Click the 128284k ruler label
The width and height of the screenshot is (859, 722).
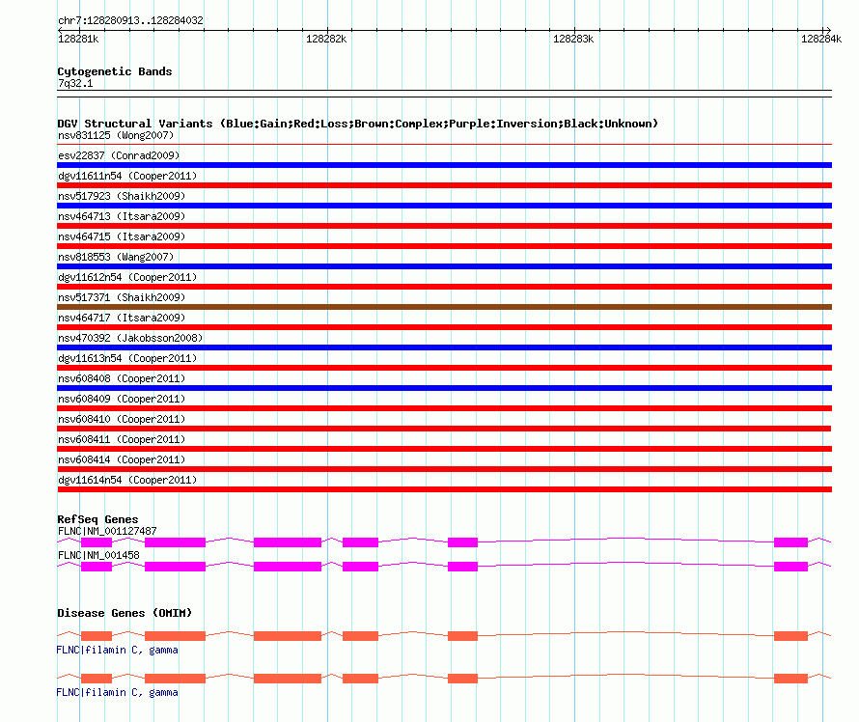click(821, 39)
